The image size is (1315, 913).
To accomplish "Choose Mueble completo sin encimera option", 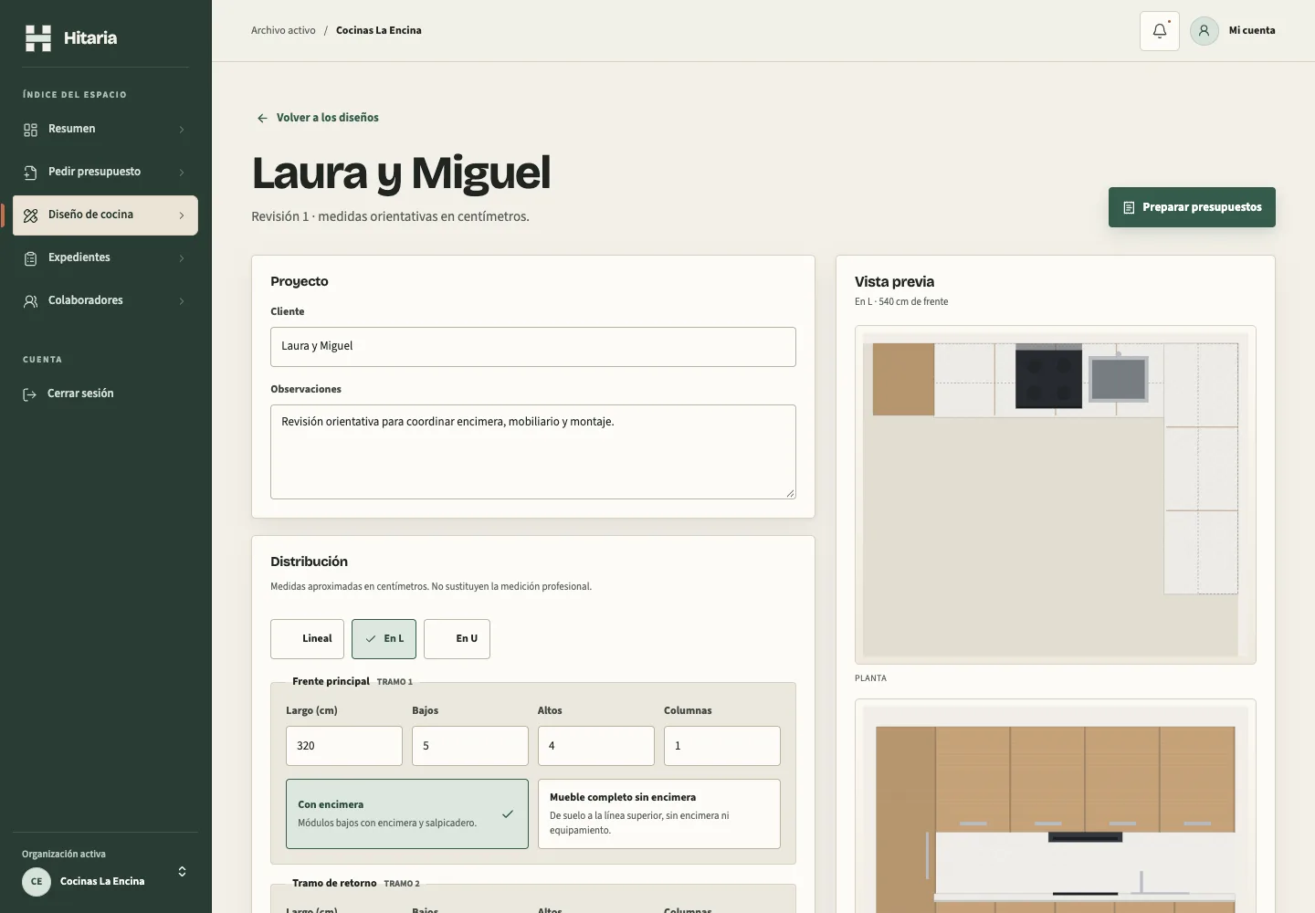I will (659, 814).
